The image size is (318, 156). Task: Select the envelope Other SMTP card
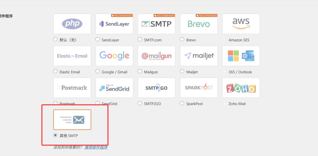72,120
